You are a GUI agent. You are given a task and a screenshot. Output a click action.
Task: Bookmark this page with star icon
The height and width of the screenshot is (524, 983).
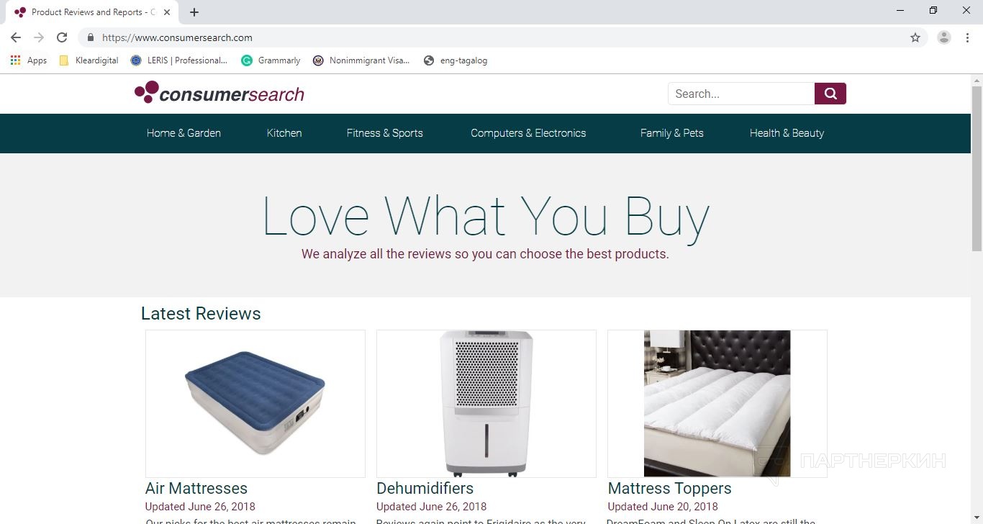(915, 37)
